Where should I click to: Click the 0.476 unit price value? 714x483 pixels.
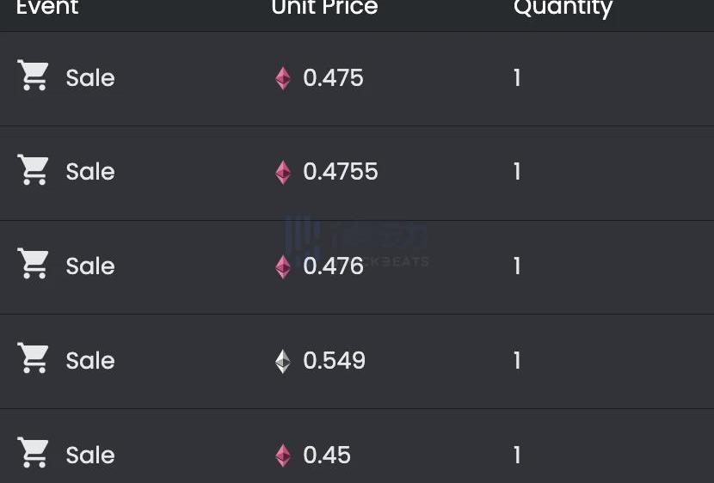[333, 266]
